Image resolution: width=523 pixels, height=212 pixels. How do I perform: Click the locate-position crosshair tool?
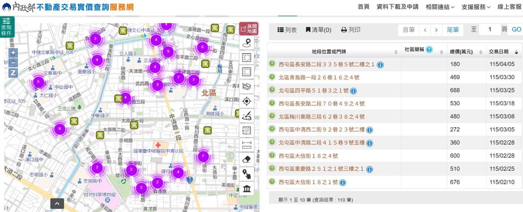click(x=247, y=101)
